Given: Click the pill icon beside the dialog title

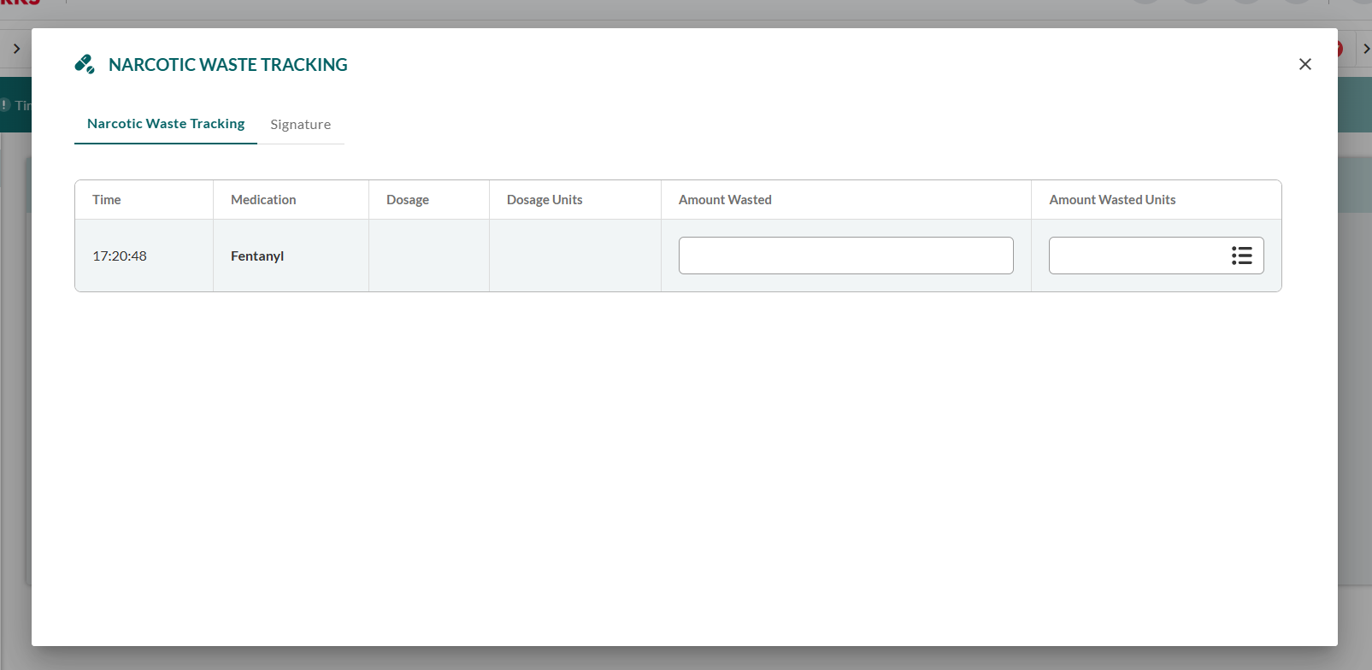Looking at the screenshot, I should (x=85, y=64).
